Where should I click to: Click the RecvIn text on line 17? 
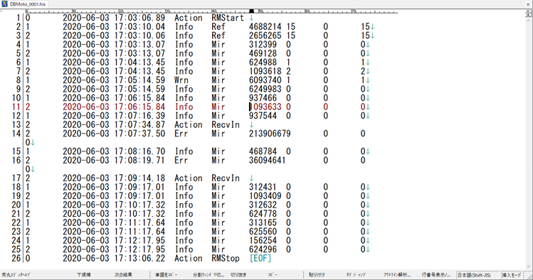pos(226,178)
